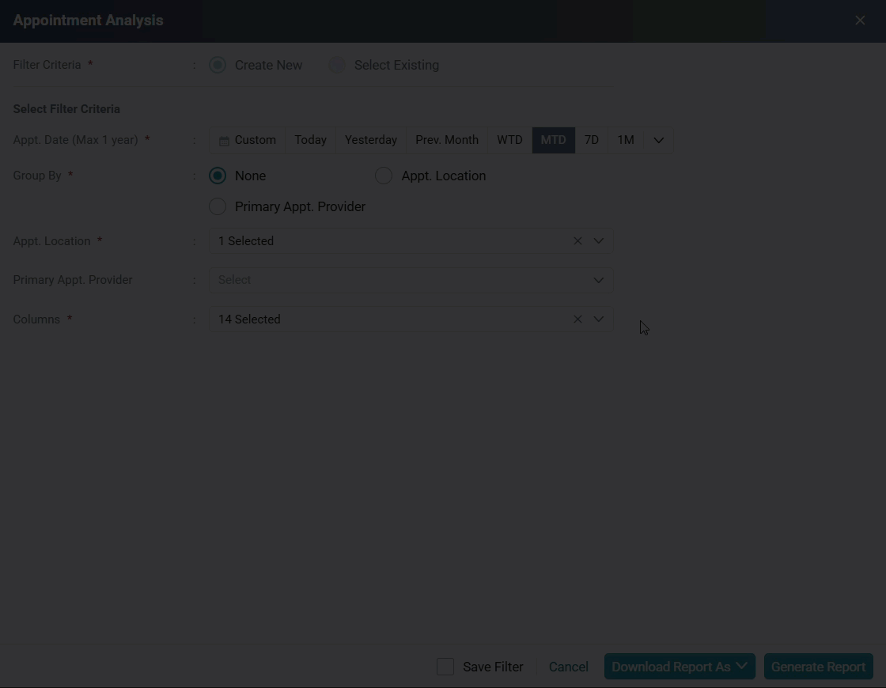The height and width of the screenshot is (688, 886).
Task: Click the 14 Selected columns field
Action: [411, 319]
